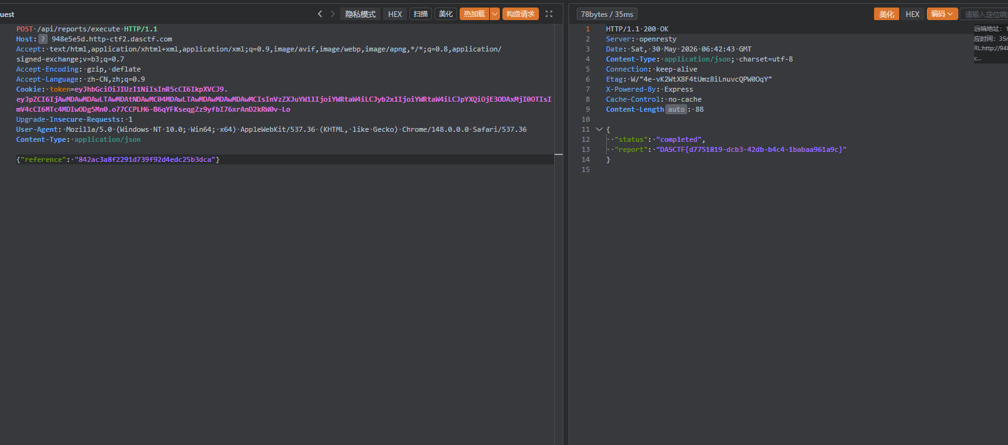Go to the previous request with the left arrow
Image resolution: width=1008 pixels, height=445 pixels.
(x=319, y=14)
